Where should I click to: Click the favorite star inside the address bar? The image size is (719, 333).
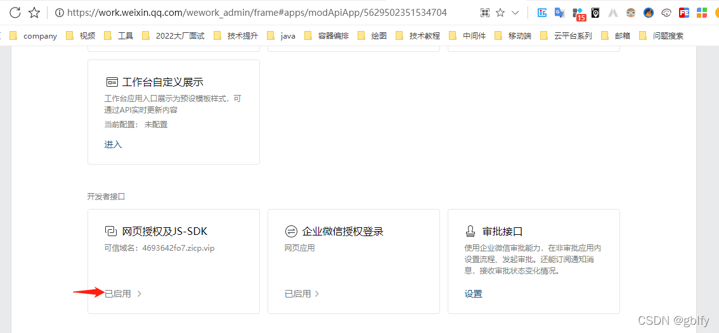coord(500,13)
